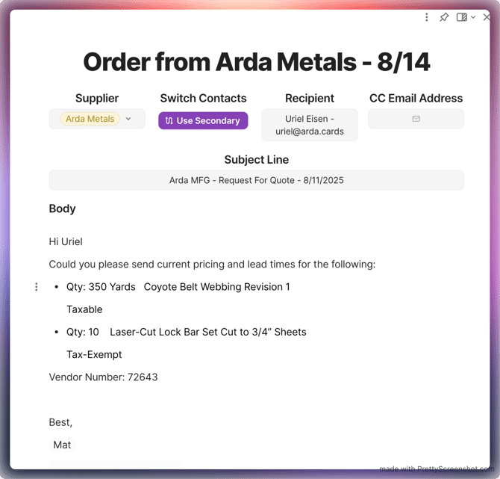The width and height of the screenshot is (500, 479).
Task: Open the Supplier dropdown arrow
Action: click(x=128, y=119)
